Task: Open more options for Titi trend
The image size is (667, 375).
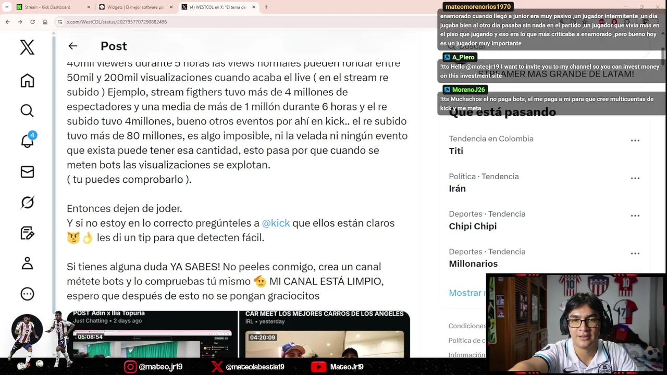Action: tap(635, 140)
